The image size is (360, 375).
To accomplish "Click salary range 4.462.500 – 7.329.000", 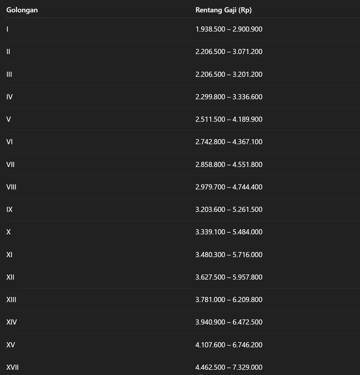I will point(229,367).
